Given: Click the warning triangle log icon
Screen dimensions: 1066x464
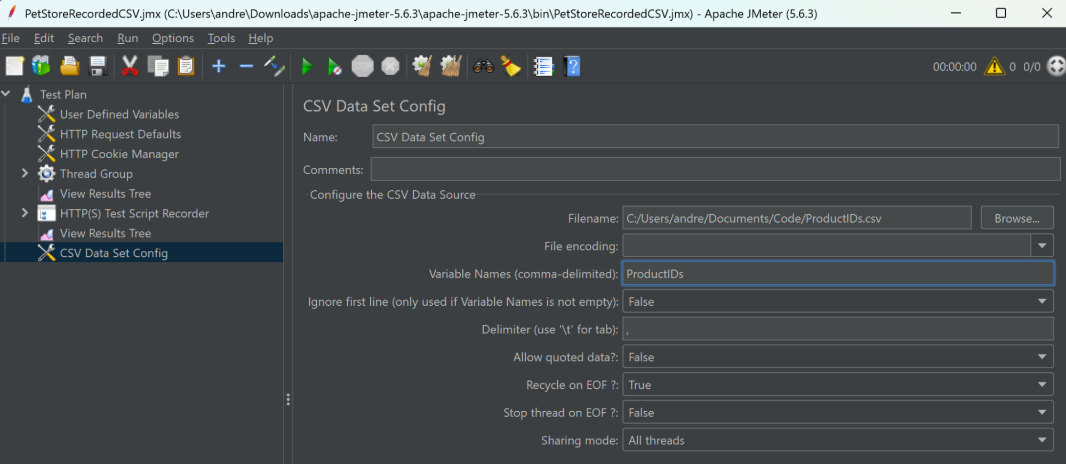Looking at the screenshot, I should pyautogui.click(x=995, y=67).
